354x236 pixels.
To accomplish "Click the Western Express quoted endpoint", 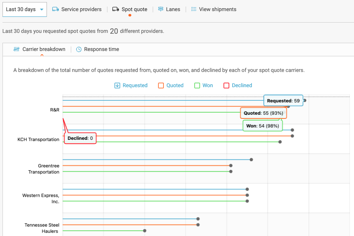I will [x=247, y=195].
